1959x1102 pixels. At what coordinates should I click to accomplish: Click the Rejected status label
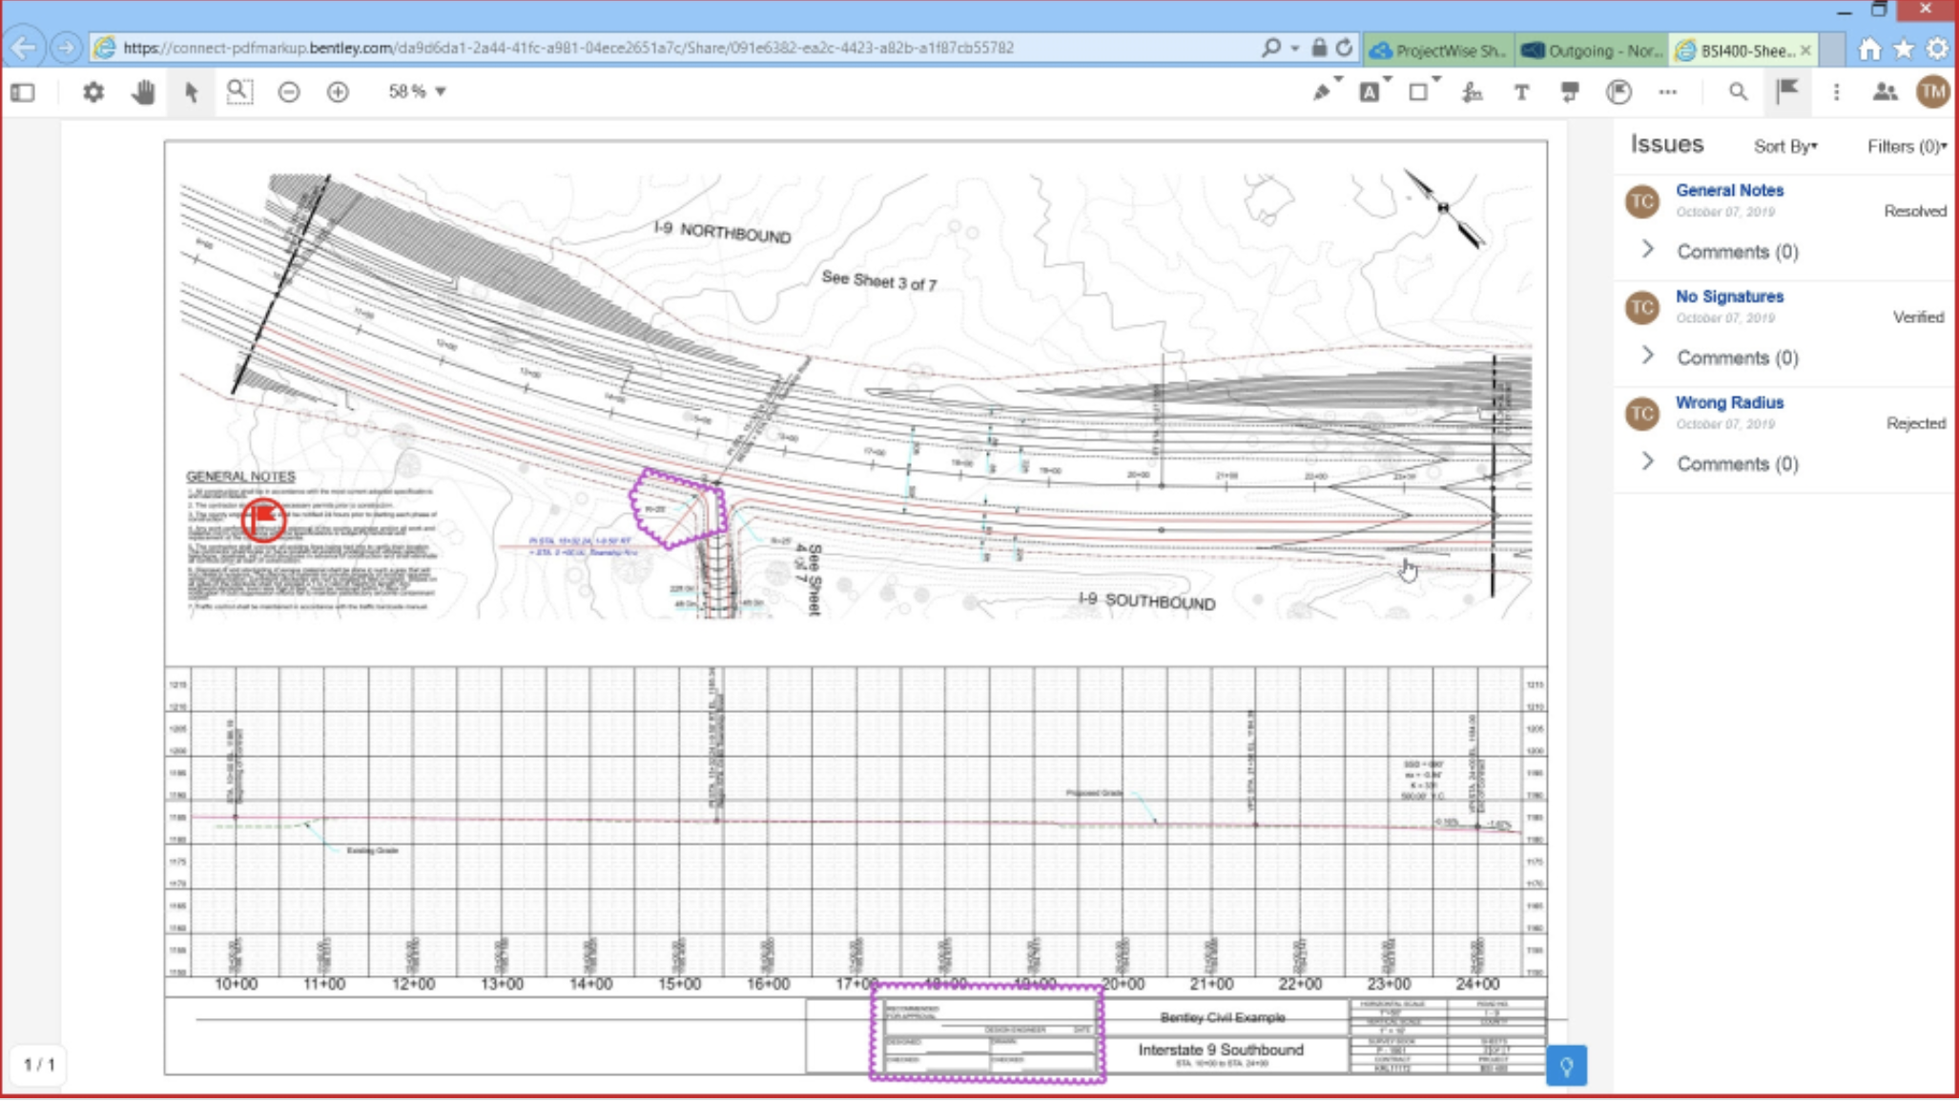coord(1916,423)
